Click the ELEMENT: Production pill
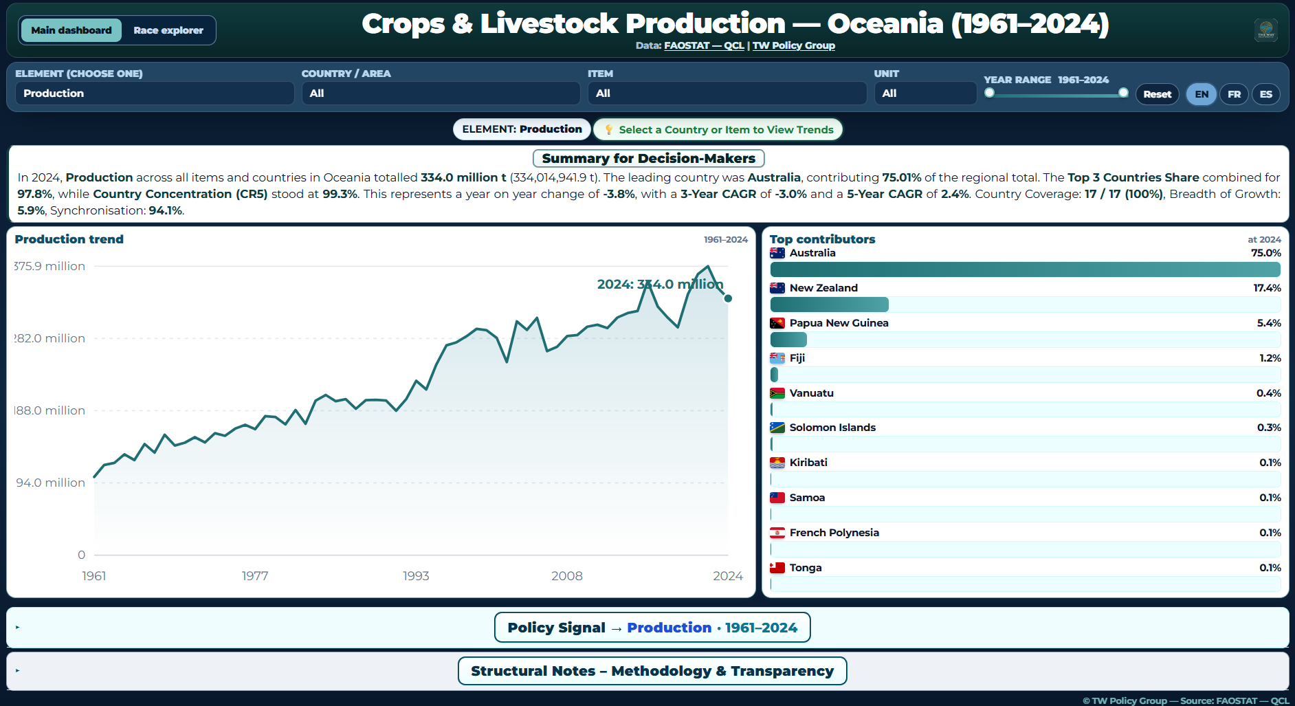The image size is (1295, 706). click(522, 129)
